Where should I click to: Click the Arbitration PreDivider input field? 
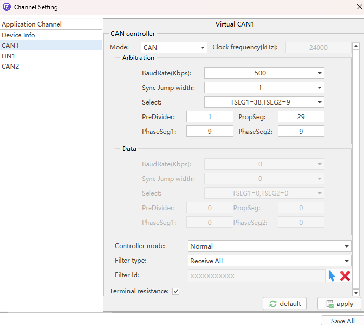point(209,117)
